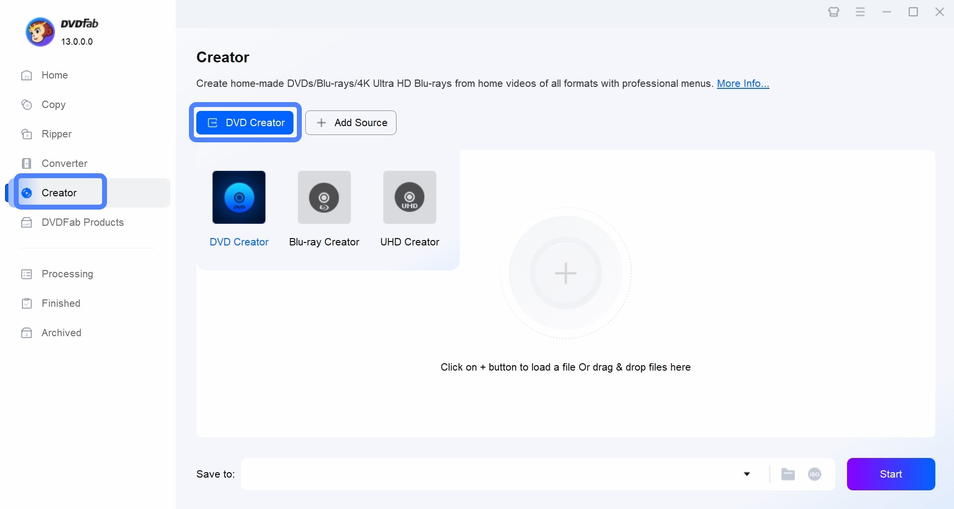954x509 pixels.
Task: Open the Ripper module in the sidebar
Action: point(55,134)
